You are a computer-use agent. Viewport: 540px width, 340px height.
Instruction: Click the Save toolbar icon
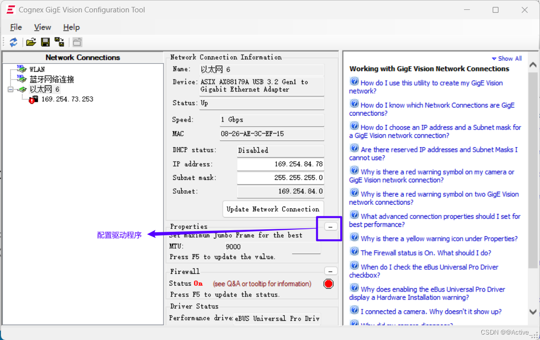(45, 42)
